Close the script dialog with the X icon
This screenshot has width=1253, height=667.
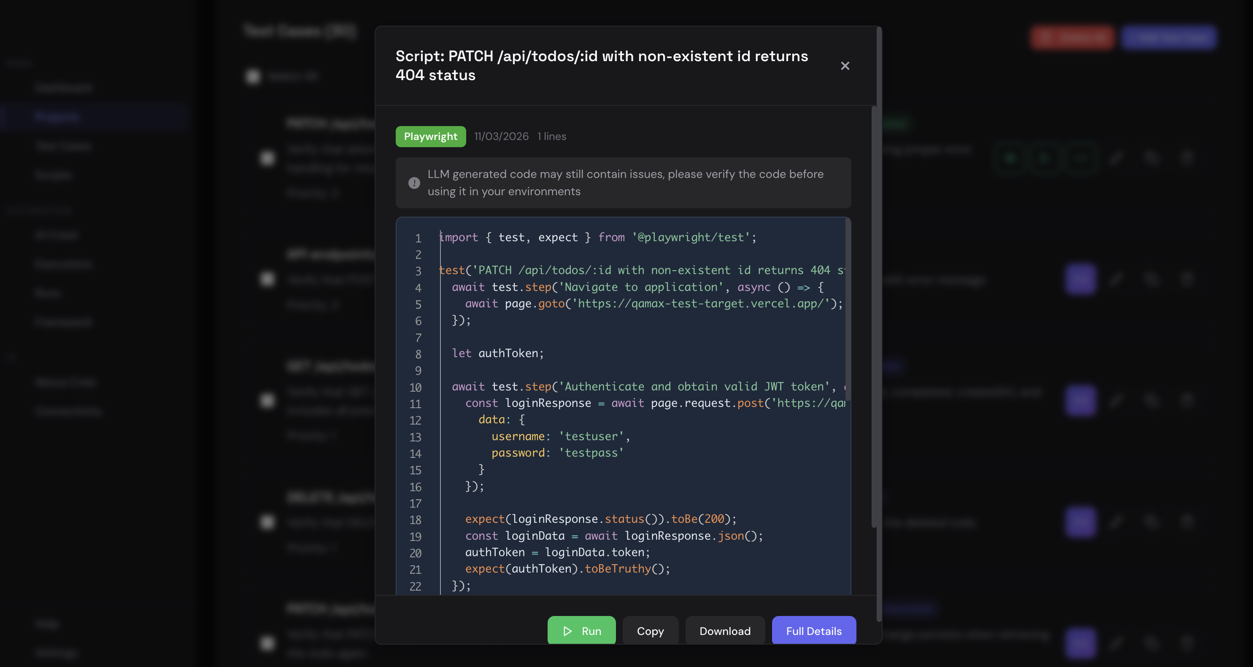[845, 66]
